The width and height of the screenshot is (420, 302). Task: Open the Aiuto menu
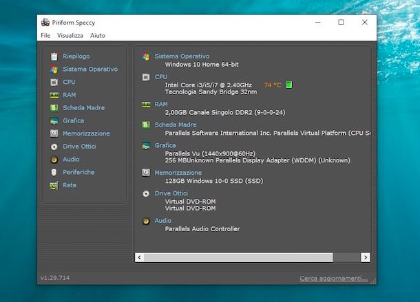(x=98, y=35)
